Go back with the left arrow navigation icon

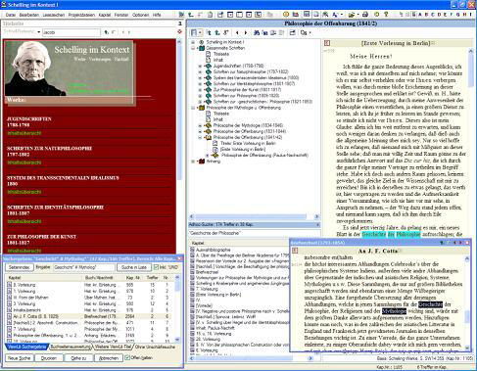(x=237, y=32)
